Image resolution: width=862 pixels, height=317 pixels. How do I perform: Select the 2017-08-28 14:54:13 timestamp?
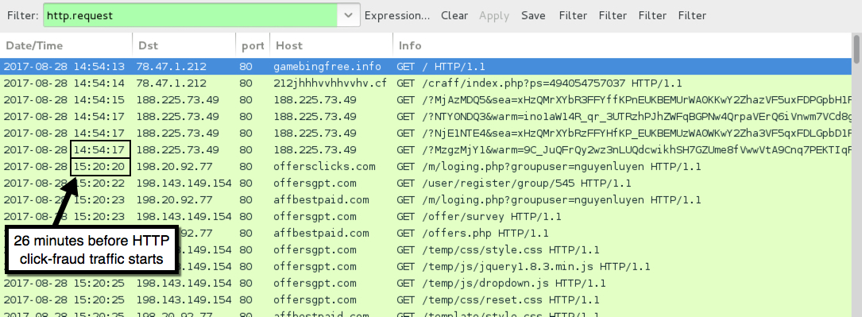(64, 67)
